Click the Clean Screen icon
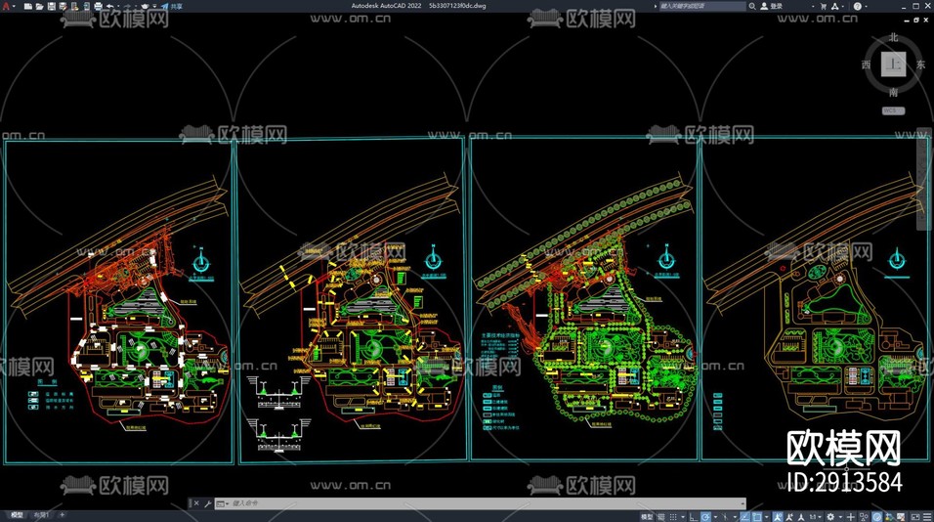This screenshot has height=522, width=934. (914, 516)
